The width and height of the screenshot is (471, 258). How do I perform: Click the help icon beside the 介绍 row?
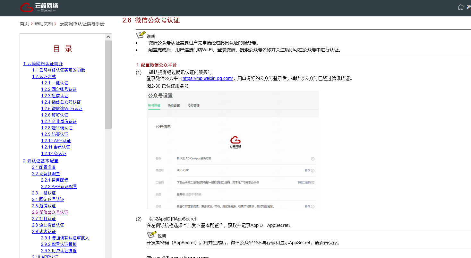(313, 207)
